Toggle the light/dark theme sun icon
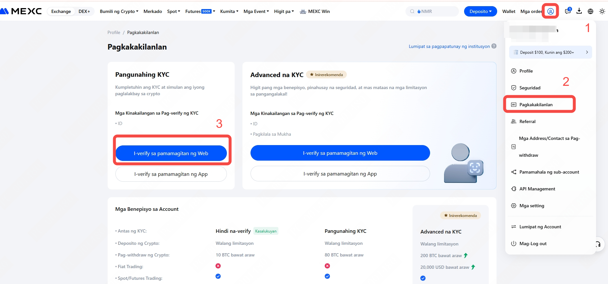The height and width of the screenshot is (284, 608). click(x=602, y=11)
